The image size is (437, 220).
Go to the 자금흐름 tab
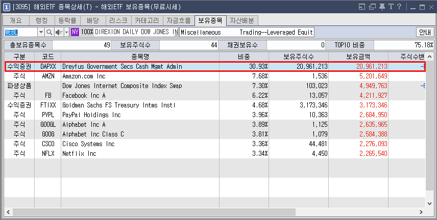[x=179, y=20]
